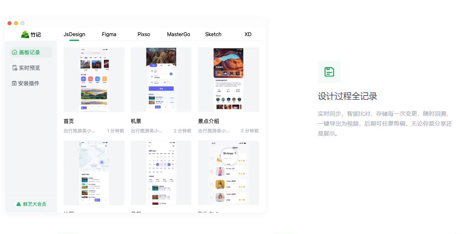Click the green icon beside 鲜艺大会员
The image size is (462, 234).
click(x=19, y=204)
